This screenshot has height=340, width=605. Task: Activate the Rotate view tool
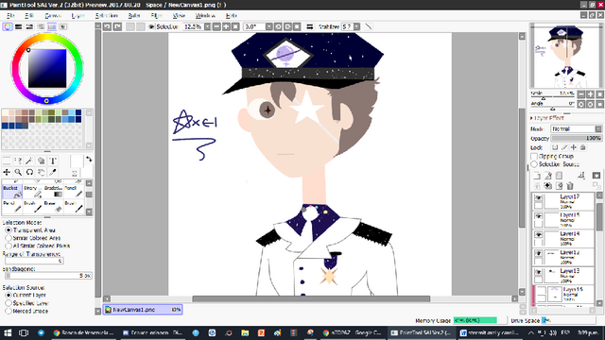29,172
